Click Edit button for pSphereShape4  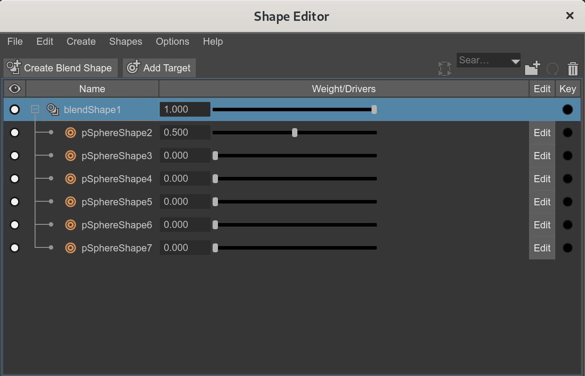point(542,179)
